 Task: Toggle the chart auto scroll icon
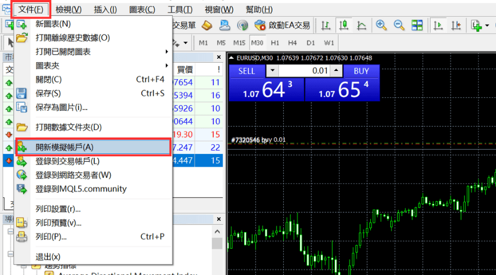439,25
